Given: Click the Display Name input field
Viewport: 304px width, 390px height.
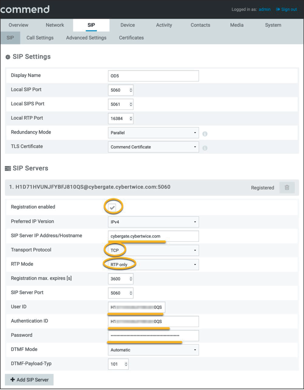Looking at the screenshot, I should point(153,76).
